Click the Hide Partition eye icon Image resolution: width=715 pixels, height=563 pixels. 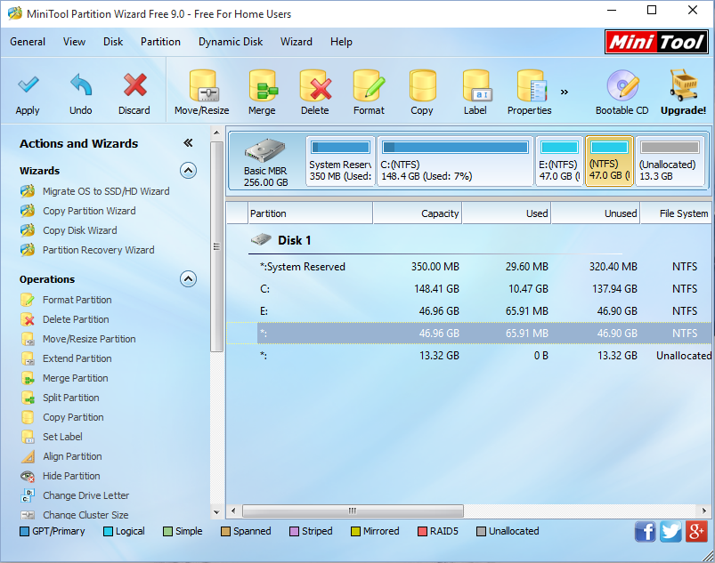coord(28,476)
